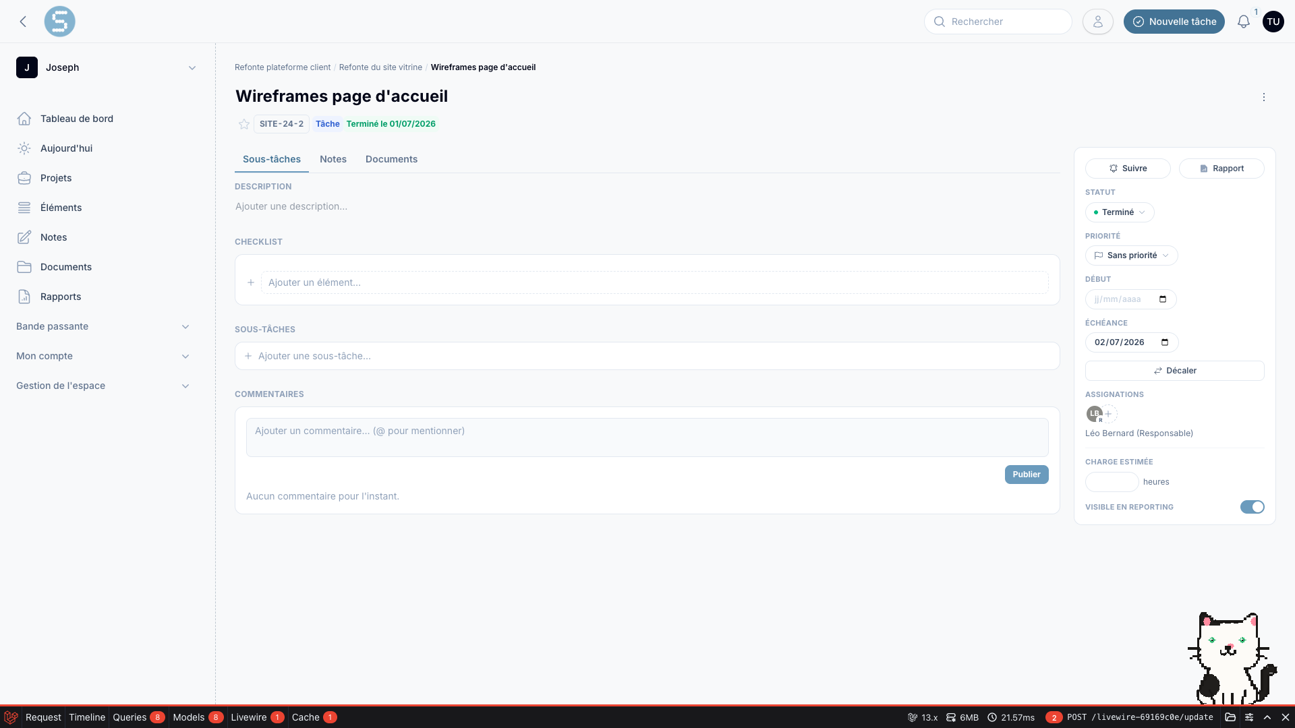This screenshot has width=1295, height=728.
Task: Click Ajouter un élément checklist input
Action: point(654,282)
